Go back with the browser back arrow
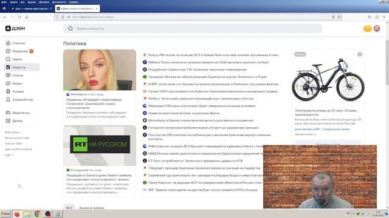The width and height of the screenshot is (389, 218). click(x=5, y=17)
